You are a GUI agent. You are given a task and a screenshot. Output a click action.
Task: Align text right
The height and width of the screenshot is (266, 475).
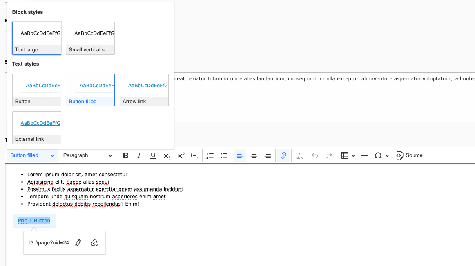click(x=268, y=155)
